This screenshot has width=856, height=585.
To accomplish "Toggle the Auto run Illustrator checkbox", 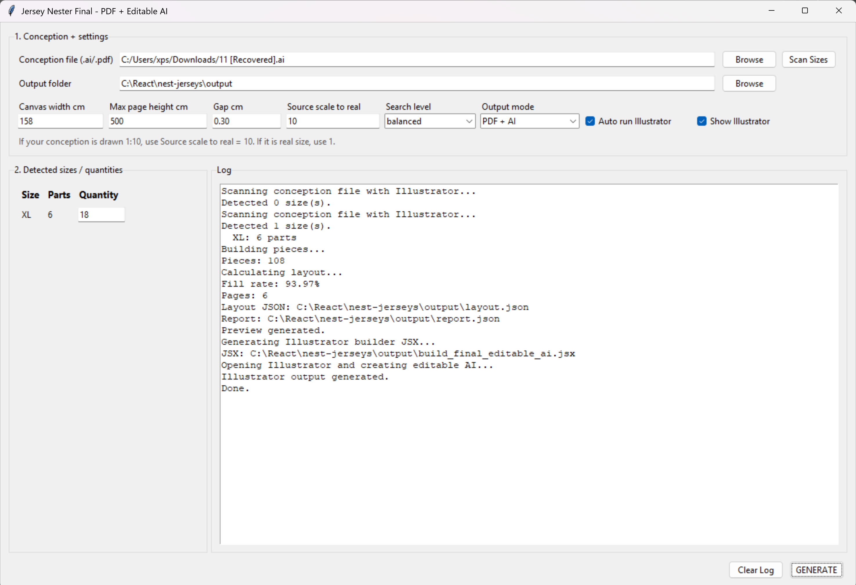I will pos(590,121).
